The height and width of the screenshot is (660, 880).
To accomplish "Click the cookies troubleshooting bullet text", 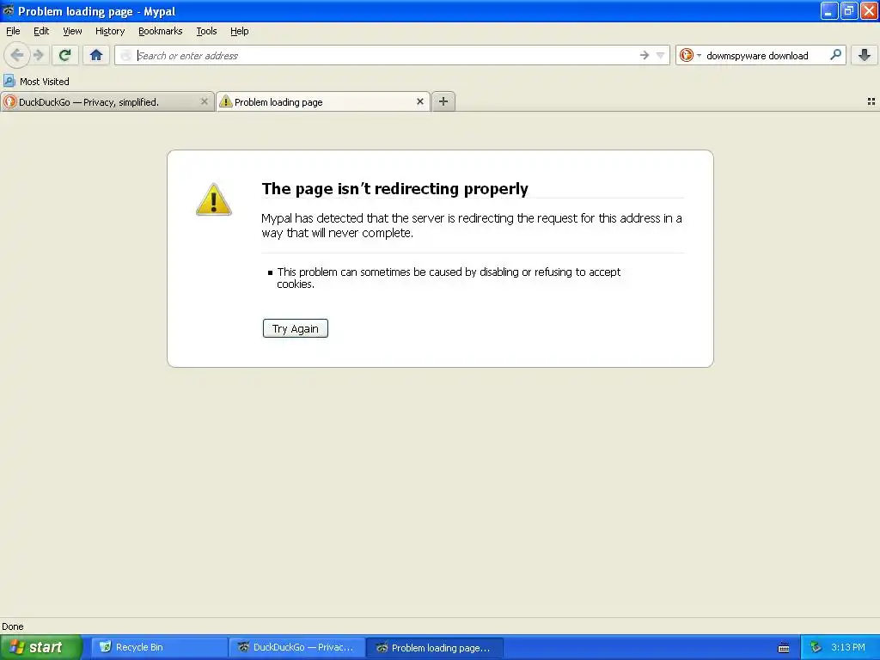I will (449, 278).
